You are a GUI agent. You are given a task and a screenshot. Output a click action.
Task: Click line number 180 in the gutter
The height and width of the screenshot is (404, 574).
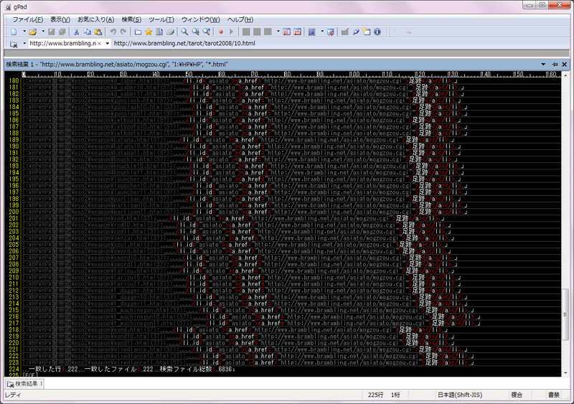(x=14, y=80)
